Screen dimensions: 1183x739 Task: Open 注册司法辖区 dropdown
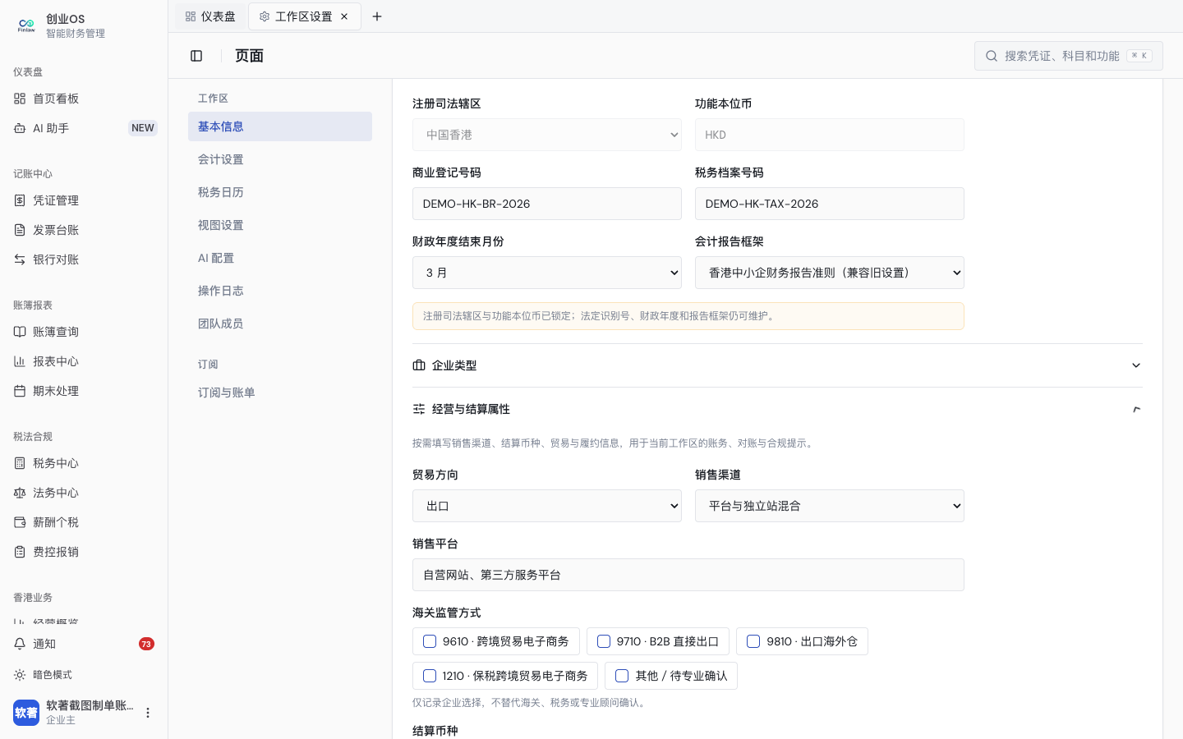[x=547, y=135]
